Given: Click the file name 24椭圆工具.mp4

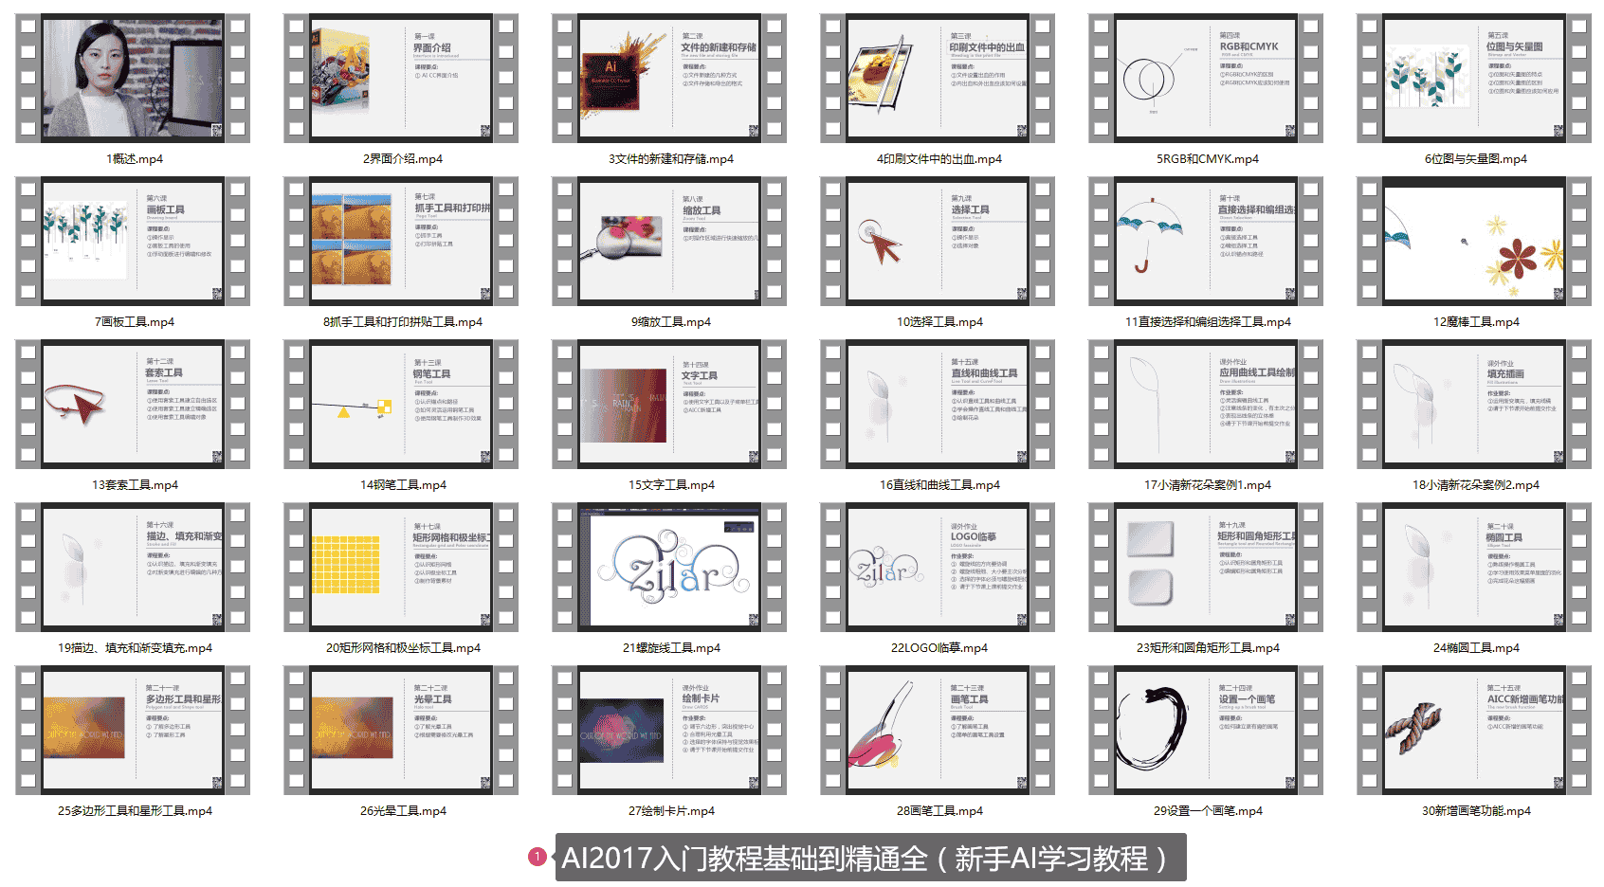Looking at the screenshot, I should [1476, 648].
